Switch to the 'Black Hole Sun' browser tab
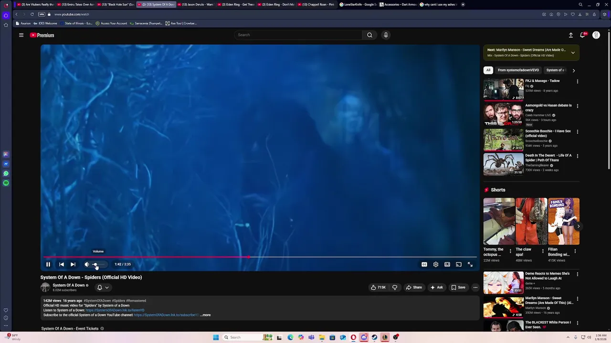The width and height of the screenshot is (611, 343). coord(116,4)
